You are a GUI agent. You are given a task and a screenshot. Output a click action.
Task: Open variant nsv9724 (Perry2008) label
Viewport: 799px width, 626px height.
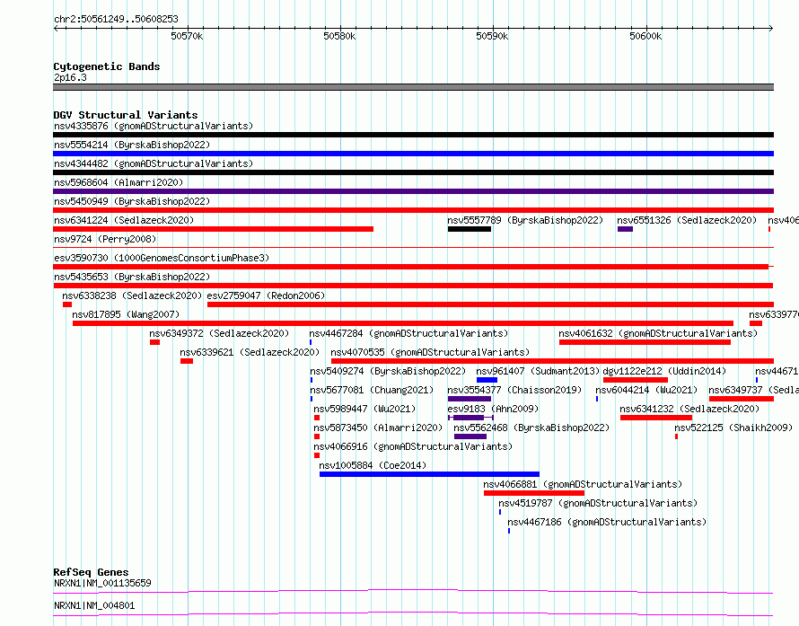(105, 239)
